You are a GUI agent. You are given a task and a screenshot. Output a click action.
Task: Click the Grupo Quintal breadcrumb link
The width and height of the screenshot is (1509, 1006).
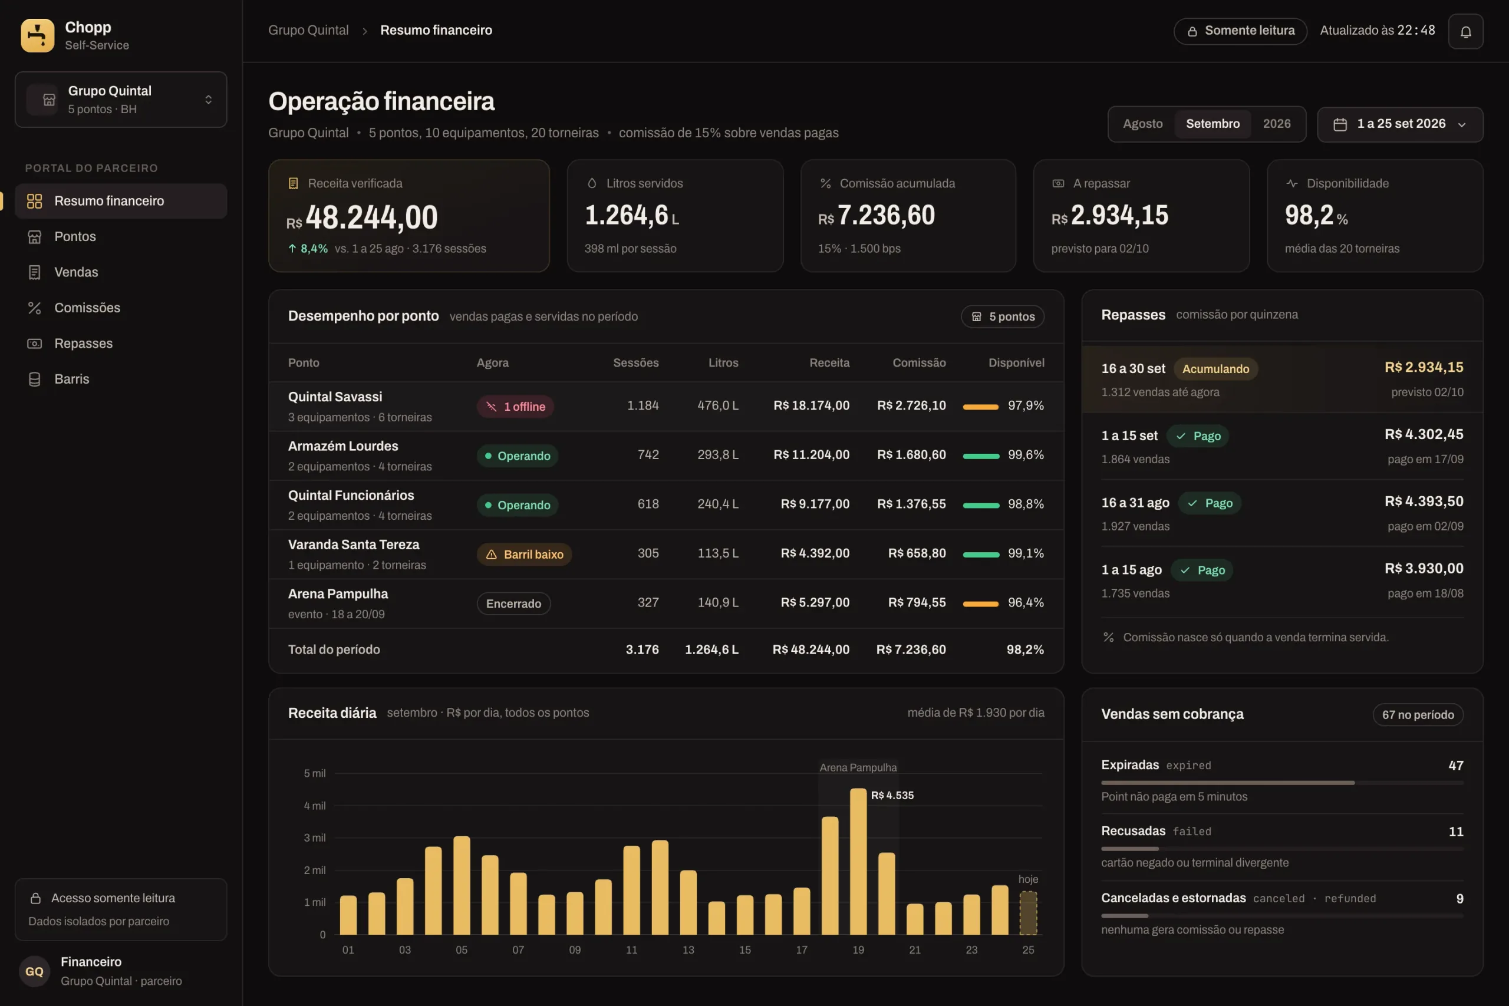pyautogui.click(x=309, y=30)
